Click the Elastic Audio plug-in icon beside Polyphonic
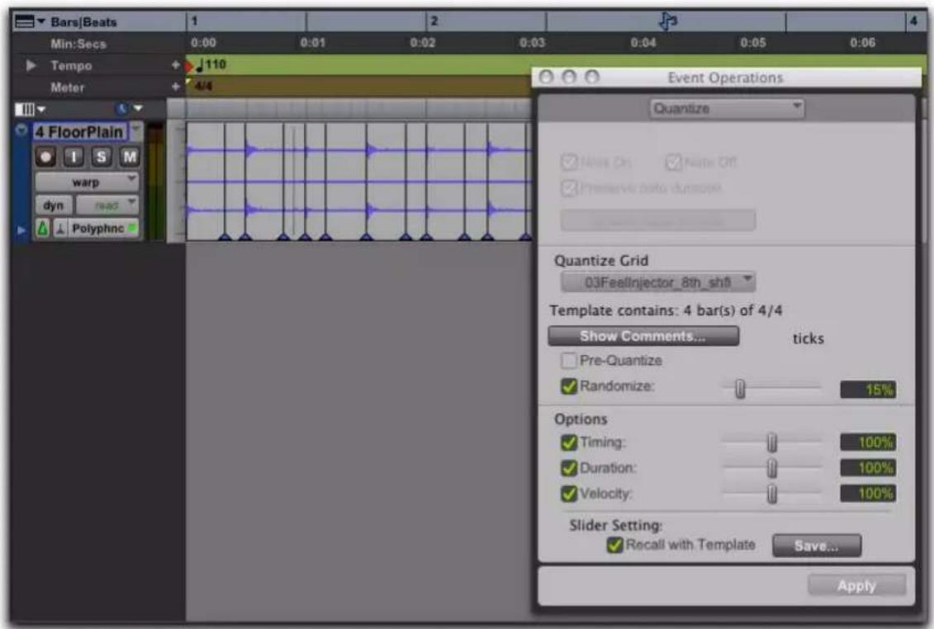This screenshot has width=934, height=629. (60, 229)
